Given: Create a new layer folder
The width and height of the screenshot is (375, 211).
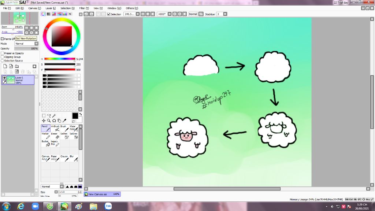Looking at the screenshot, I should click(17, 66).
